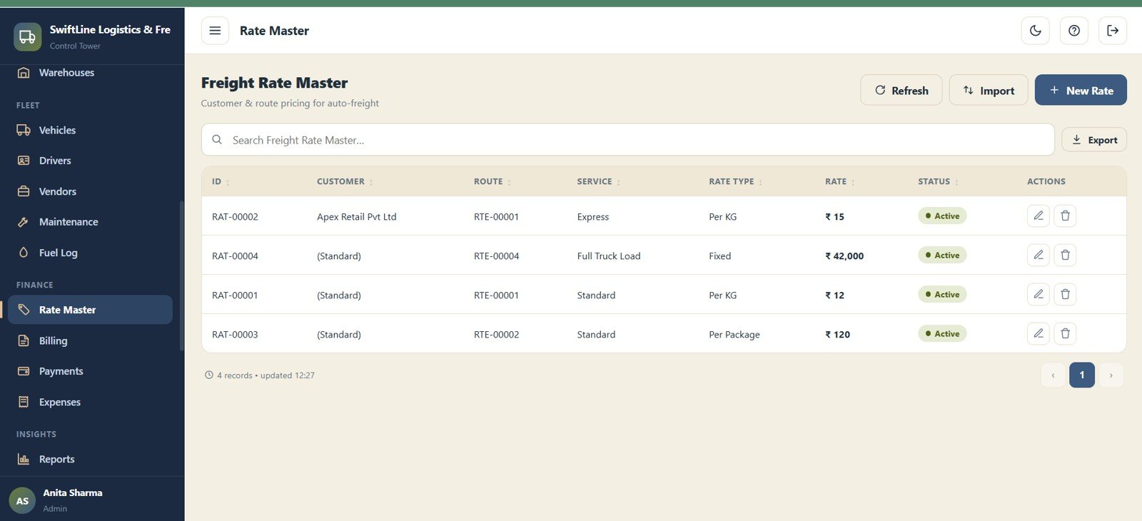Open Drivers in the sidebar
1142x521 pixels.
(x=90, y=161)
